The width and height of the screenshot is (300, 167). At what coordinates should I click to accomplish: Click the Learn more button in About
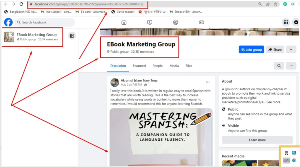coord(257,140)
